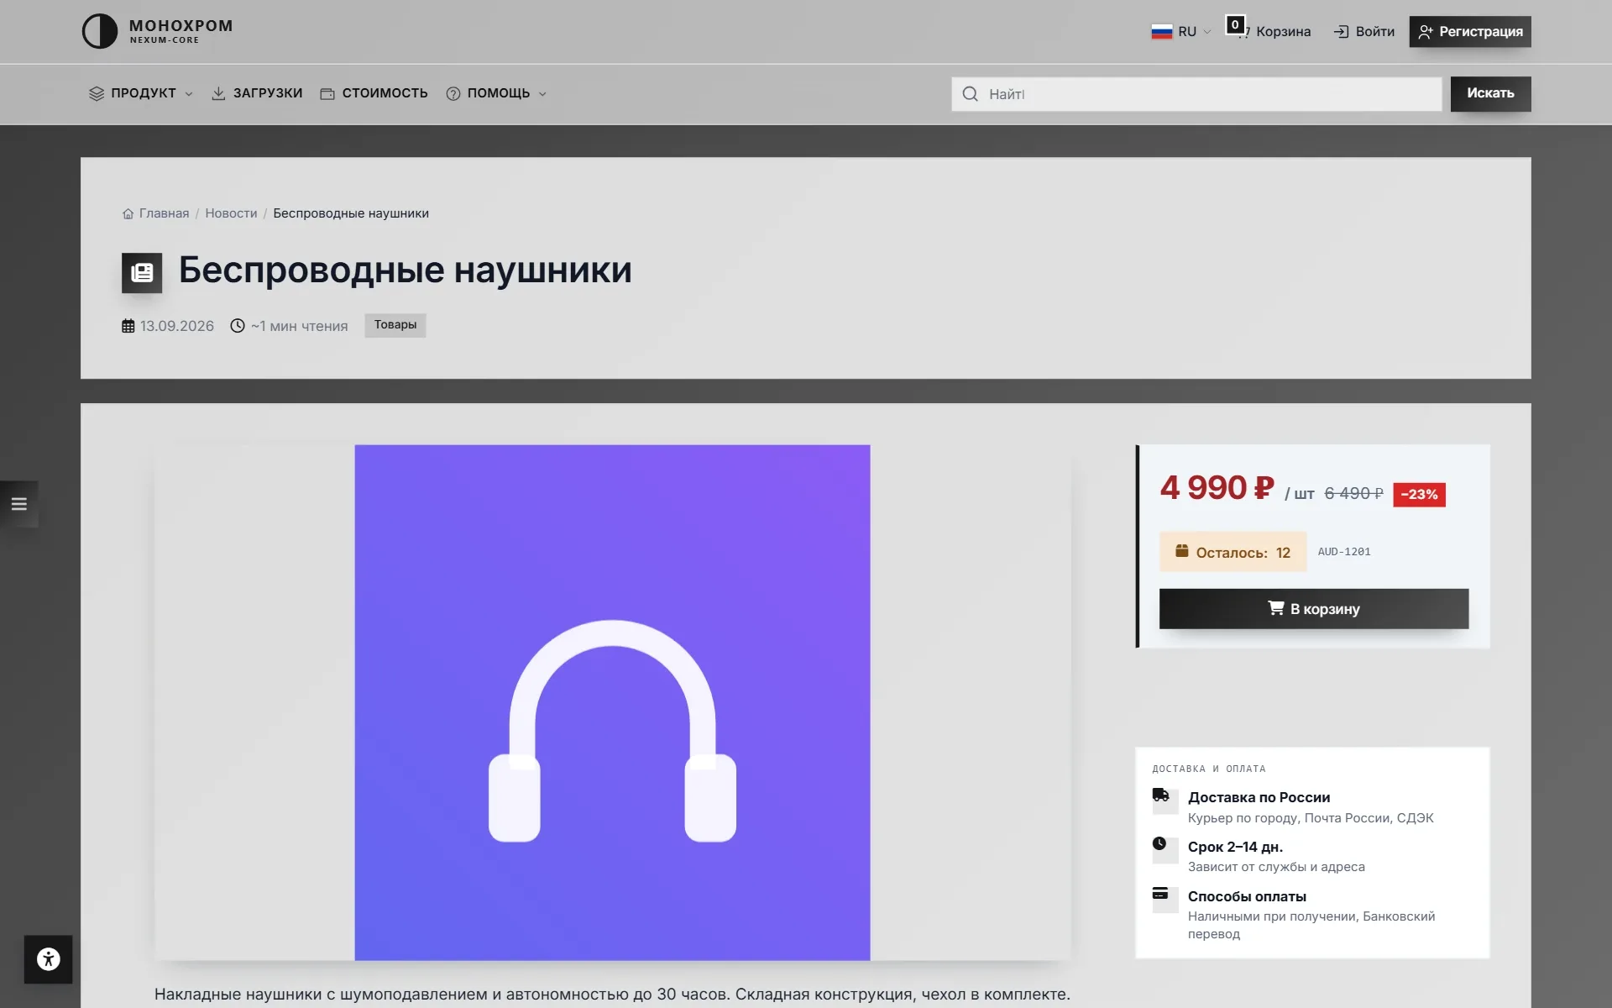Screen dimensions: 1612x1008
Task: Click the Регистрация button
Action: [x=1470, y=32]
